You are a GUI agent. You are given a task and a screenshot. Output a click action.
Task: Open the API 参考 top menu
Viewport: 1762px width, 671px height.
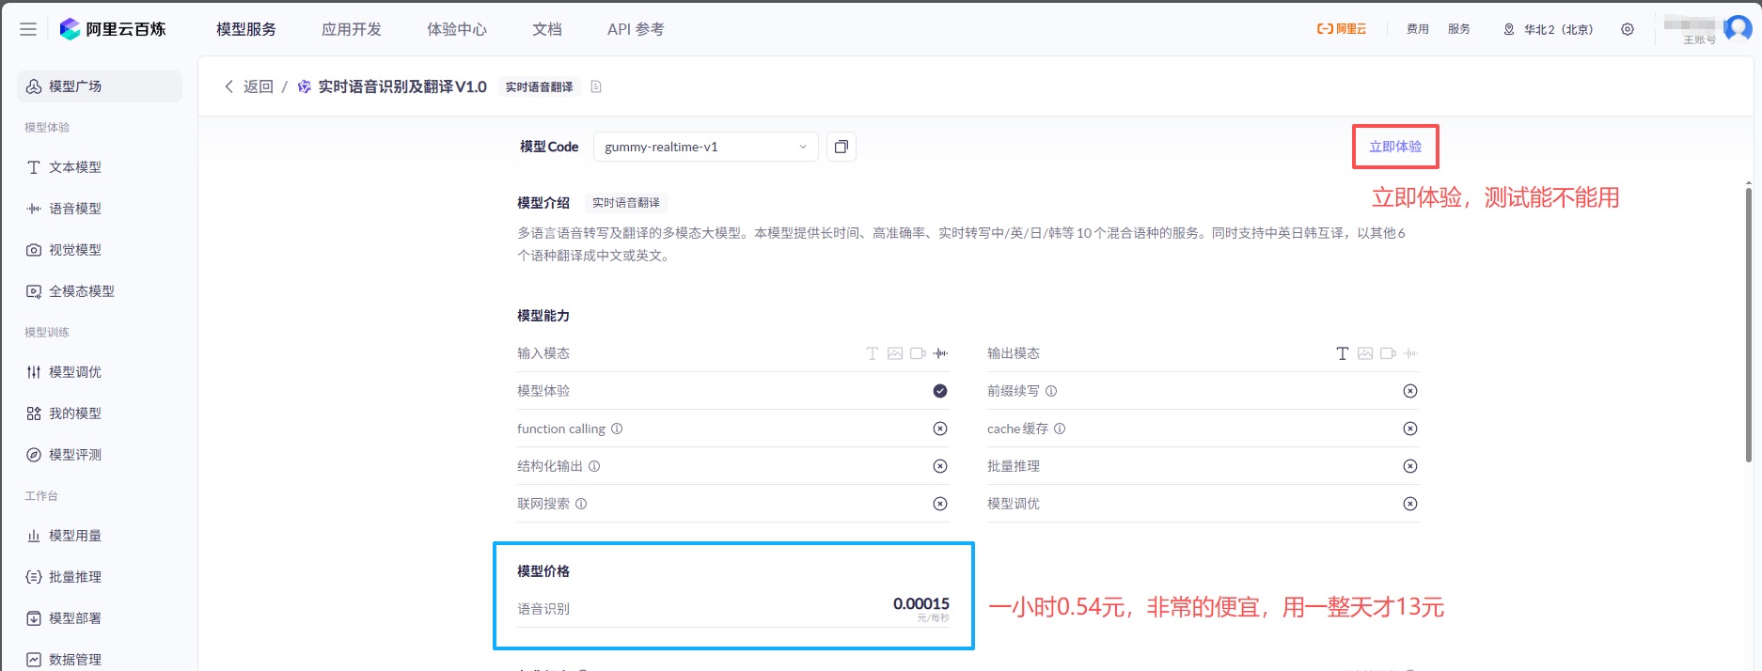tap(636, 29)
